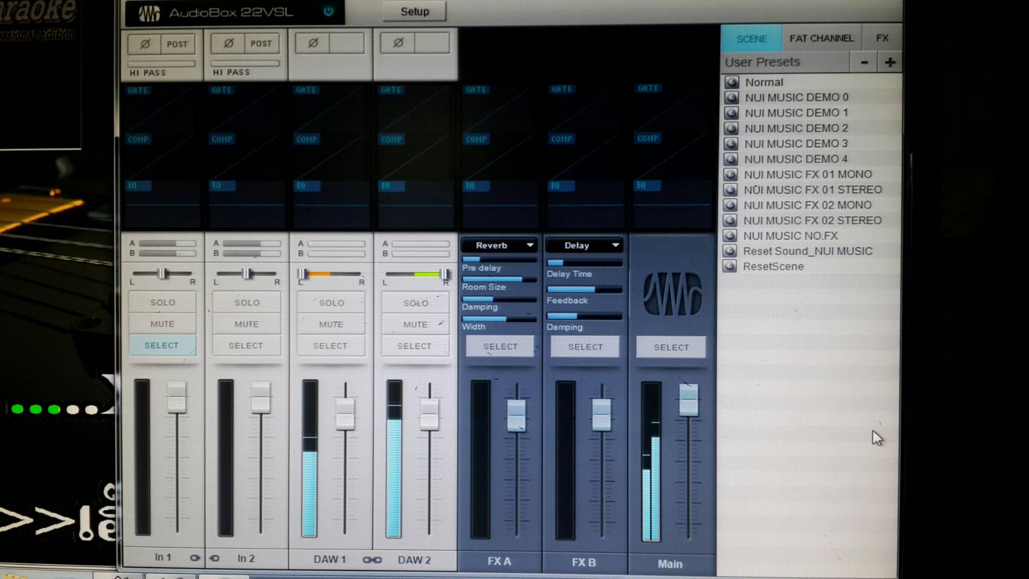This screenshot has height=579, width=1029.
Task: Open the Setup button
Action: point(414,11)
